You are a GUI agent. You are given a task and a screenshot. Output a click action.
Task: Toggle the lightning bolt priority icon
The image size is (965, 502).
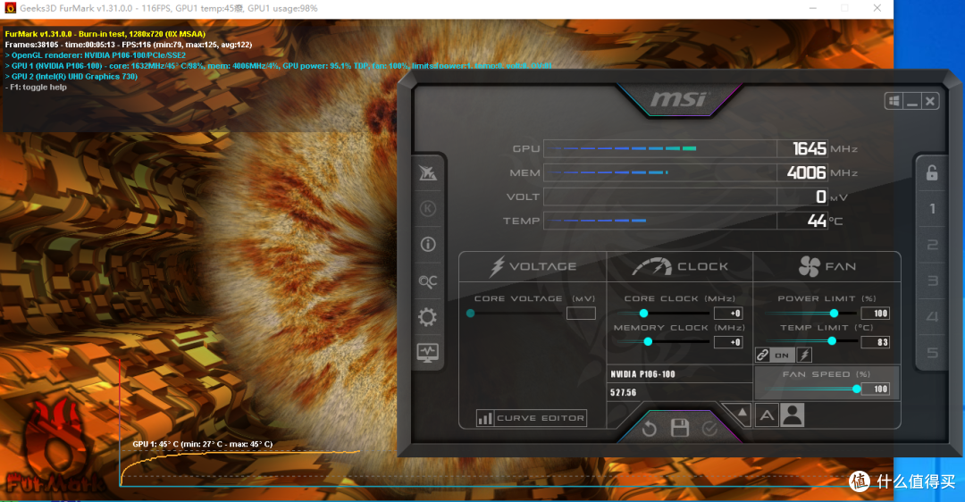coord(804,355)
